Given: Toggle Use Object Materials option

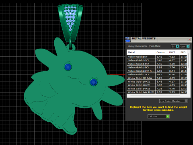Looking at the screenshot, I should [174, 101].
